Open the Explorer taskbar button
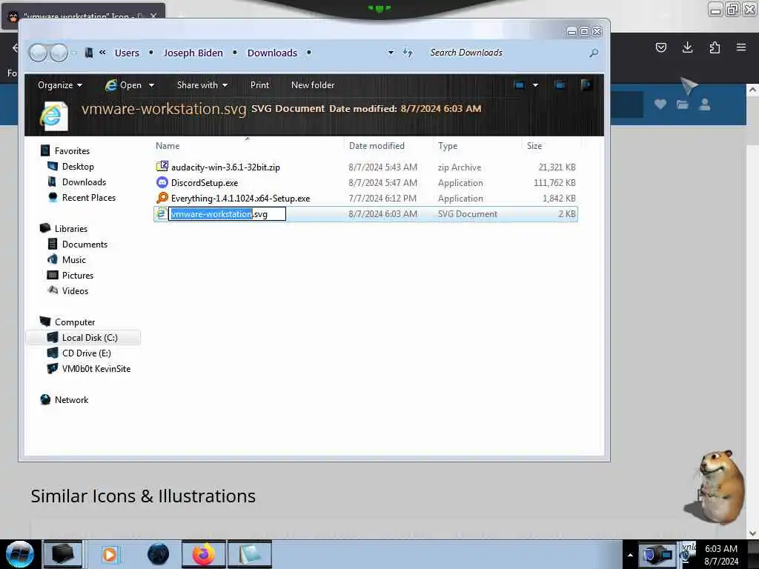 click(63, 554)
